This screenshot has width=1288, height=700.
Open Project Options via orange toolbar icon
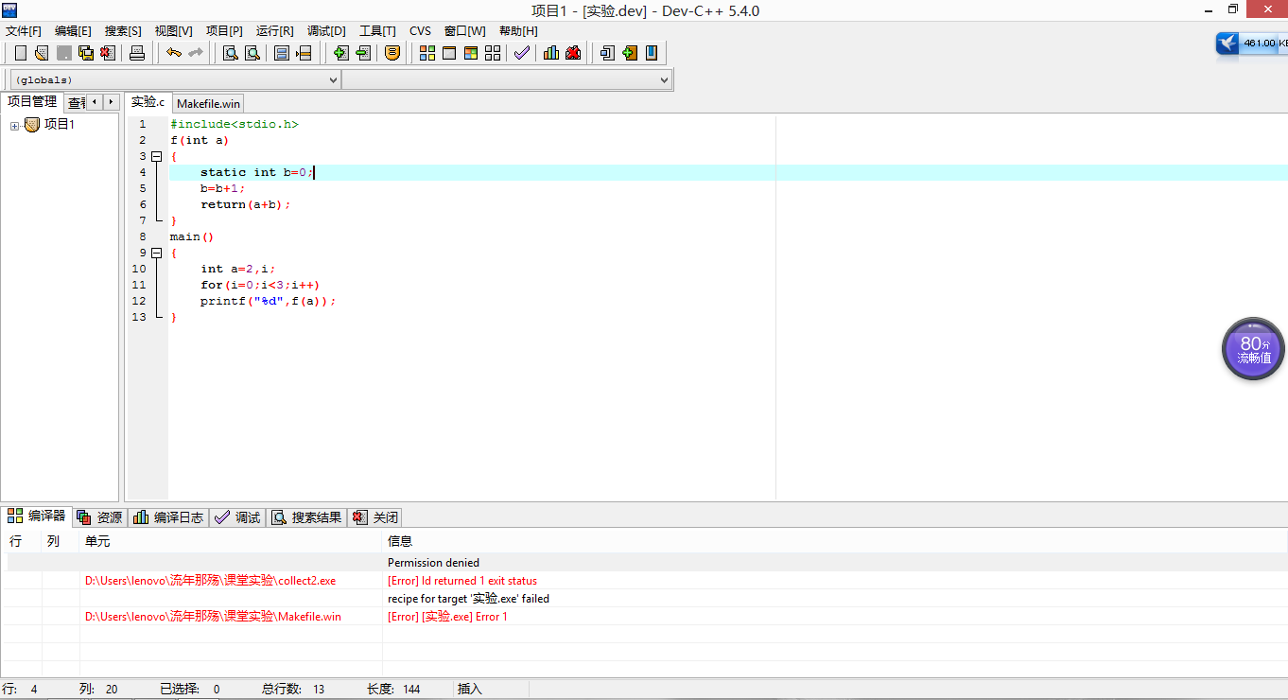click(x=392, y=53)
